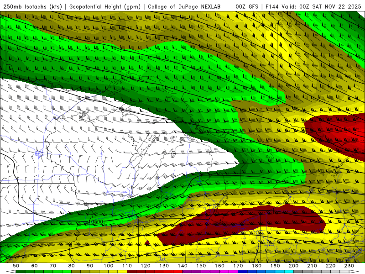Click the 100 value on the color scale

point(109,266)
